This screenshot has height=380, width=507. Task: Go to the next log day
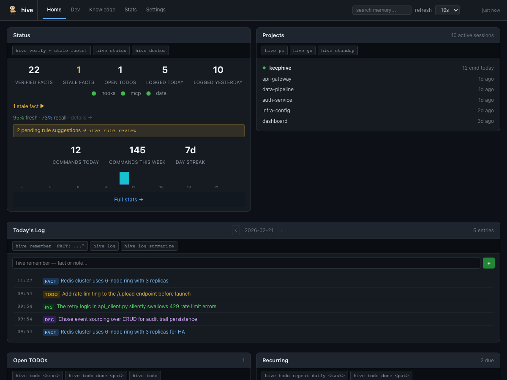coord(282,230)
